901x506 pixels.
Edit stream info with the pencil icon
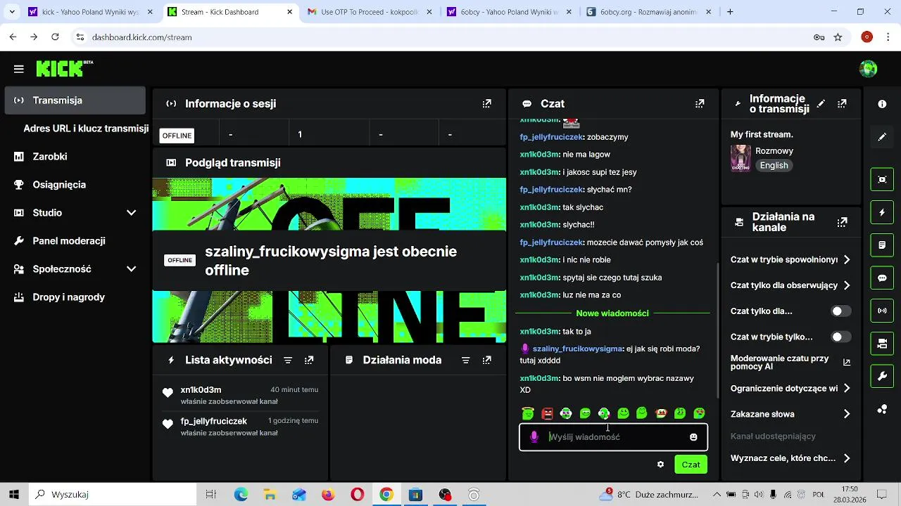(821, 103)
